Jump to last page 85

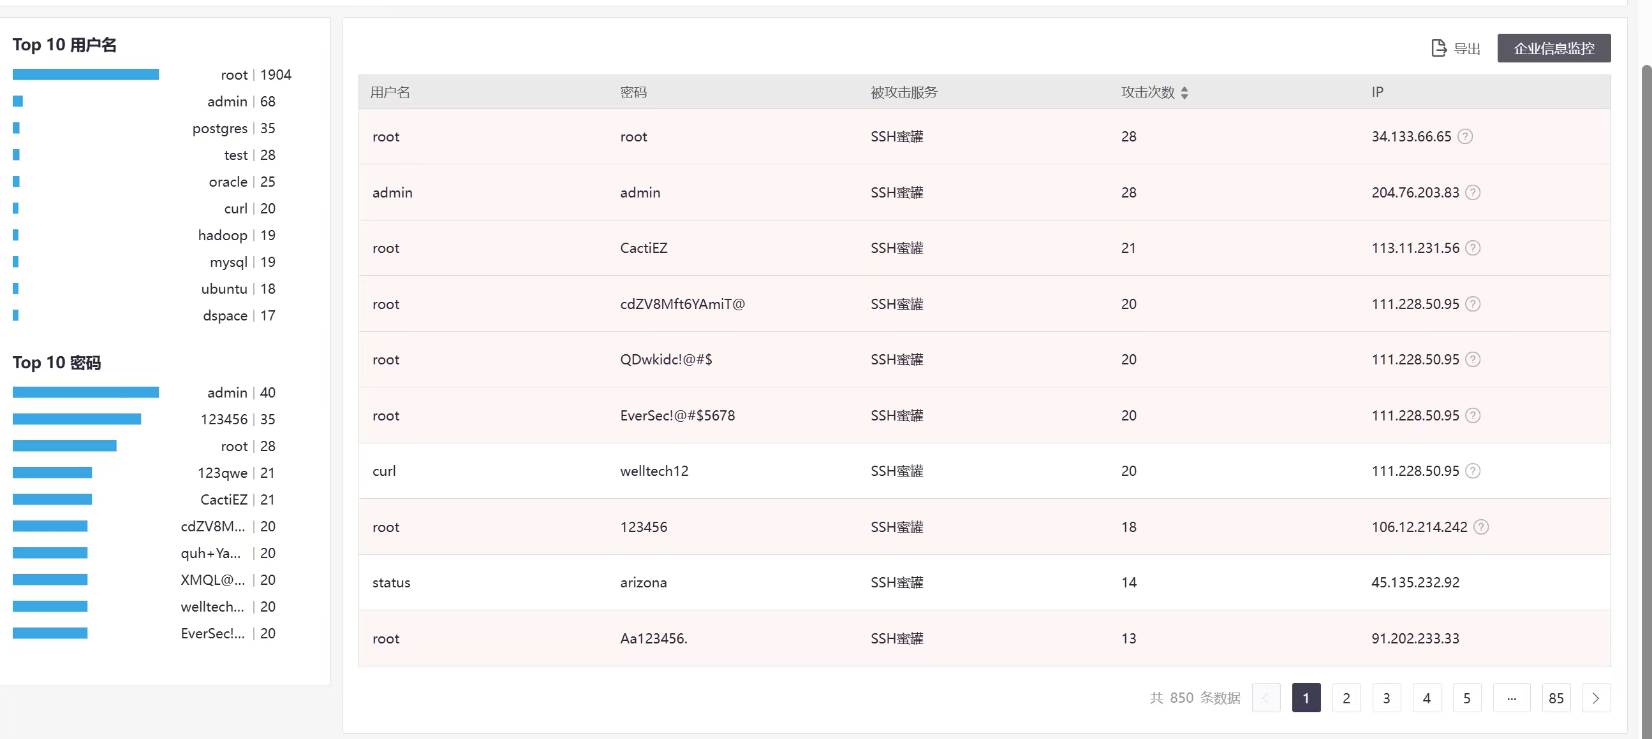(x=1556, y=698)
